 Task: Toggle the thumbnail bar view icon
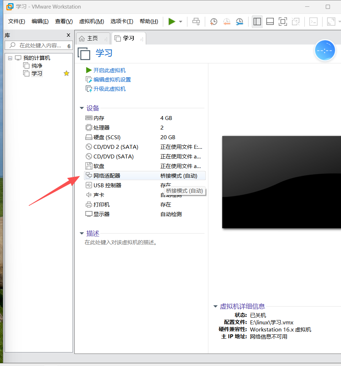pyautogui.click(x=270, y=21)
